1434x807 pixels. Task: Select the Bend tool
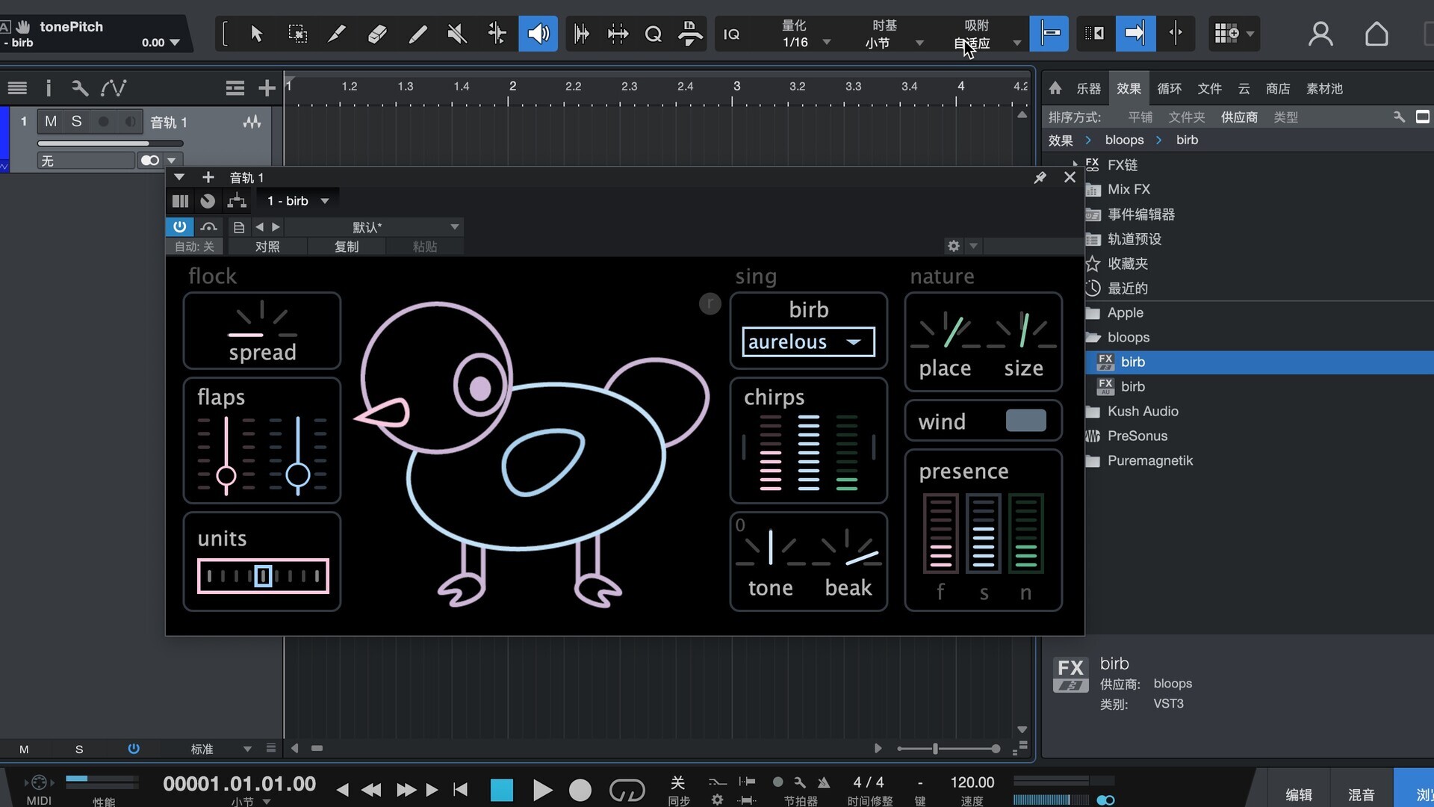[497, 34]
